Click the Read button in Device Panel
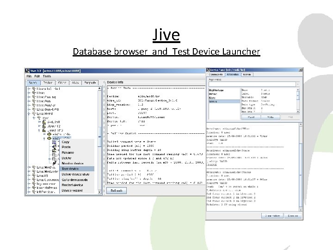The height and width of the screenshot is (250, 333). pos(251,117)
